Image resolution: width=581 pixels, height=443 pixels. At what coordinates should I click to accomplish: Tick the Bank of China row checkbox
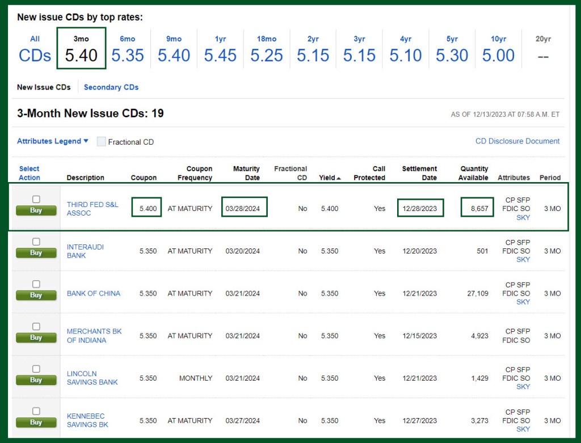[36, 284]
